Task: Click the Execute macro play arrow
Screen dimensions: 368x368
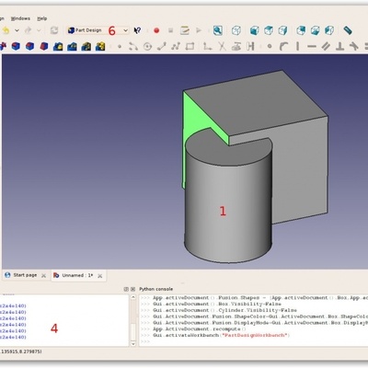Action: [199, 30]
